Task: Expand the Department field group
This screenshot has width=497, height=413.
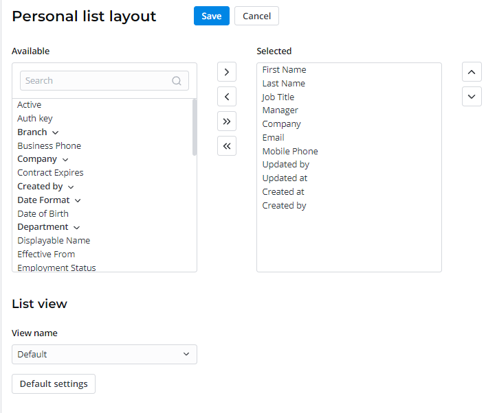Action: coord(76,227)
